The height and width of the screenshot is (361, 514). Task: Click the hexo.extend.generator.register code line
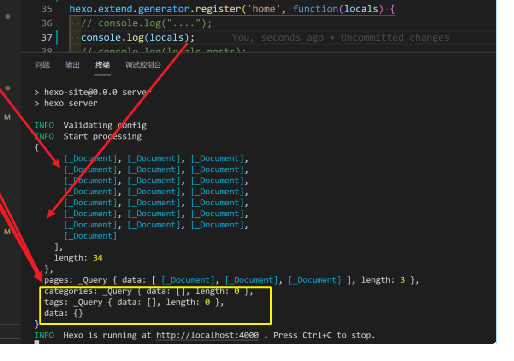click(232, 9)
